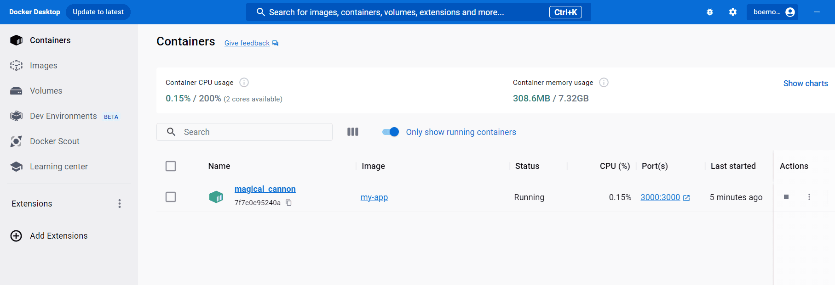This screenshot has width=835, height=285.
Task: Open the my-app image link
Action: [374, 197]
